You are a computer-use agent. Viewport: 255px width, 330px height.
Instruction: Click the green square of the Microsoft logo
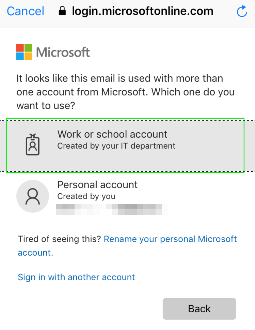(x=28, y=48)
